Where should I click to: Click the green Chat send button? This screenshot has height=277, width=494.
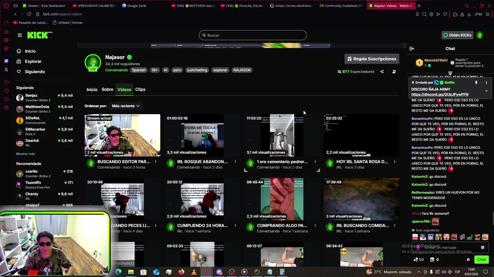coord(481,260)
